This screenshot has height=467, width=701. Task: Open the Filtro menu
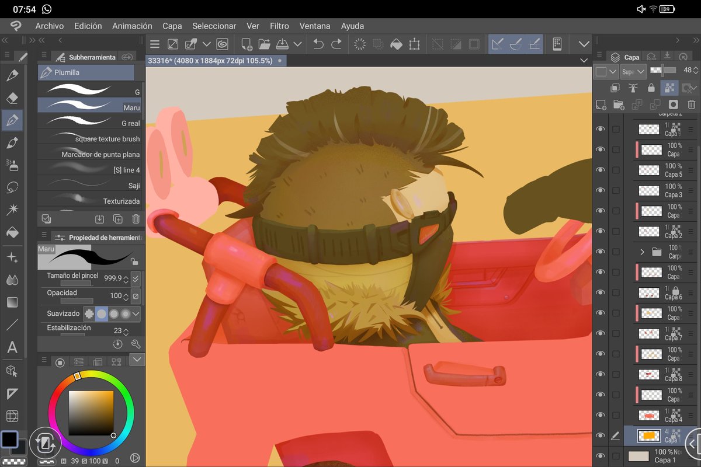pos(279,26)
